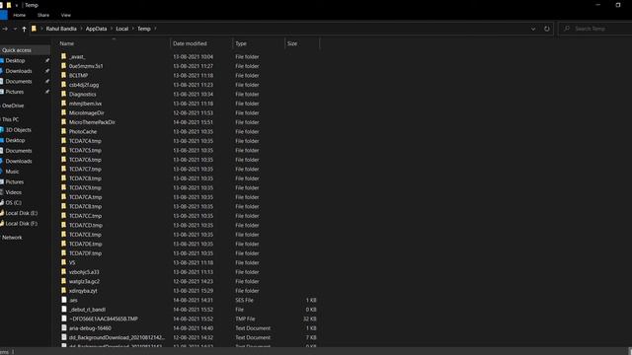
Task: Select the TCDA7C5.tmp folder name
Action: pos(85,151)
